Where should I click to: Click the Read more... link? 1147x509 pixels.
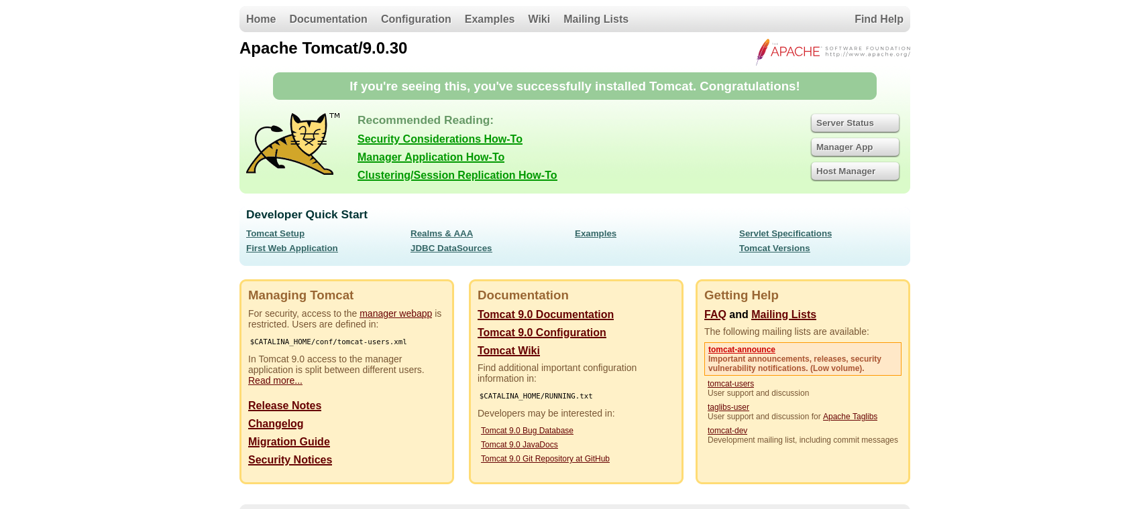[275, 380]
